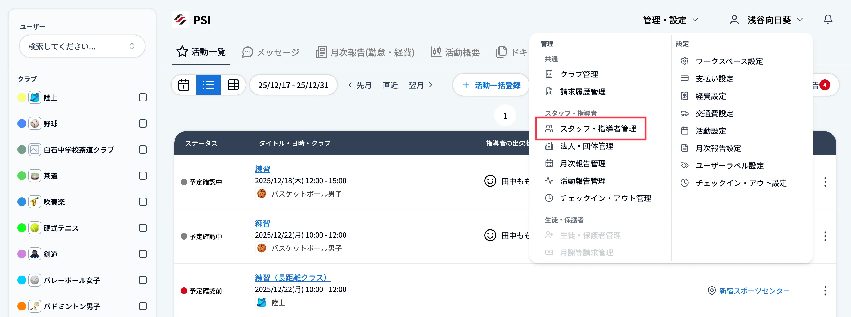
Task: Select the grid view icon
Action: (x=233, y=85)
